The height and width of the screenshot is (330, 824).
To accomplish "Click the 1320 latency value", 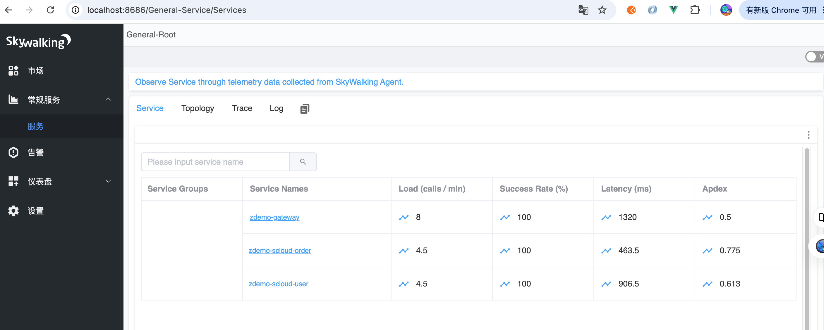I will (627, 217).
